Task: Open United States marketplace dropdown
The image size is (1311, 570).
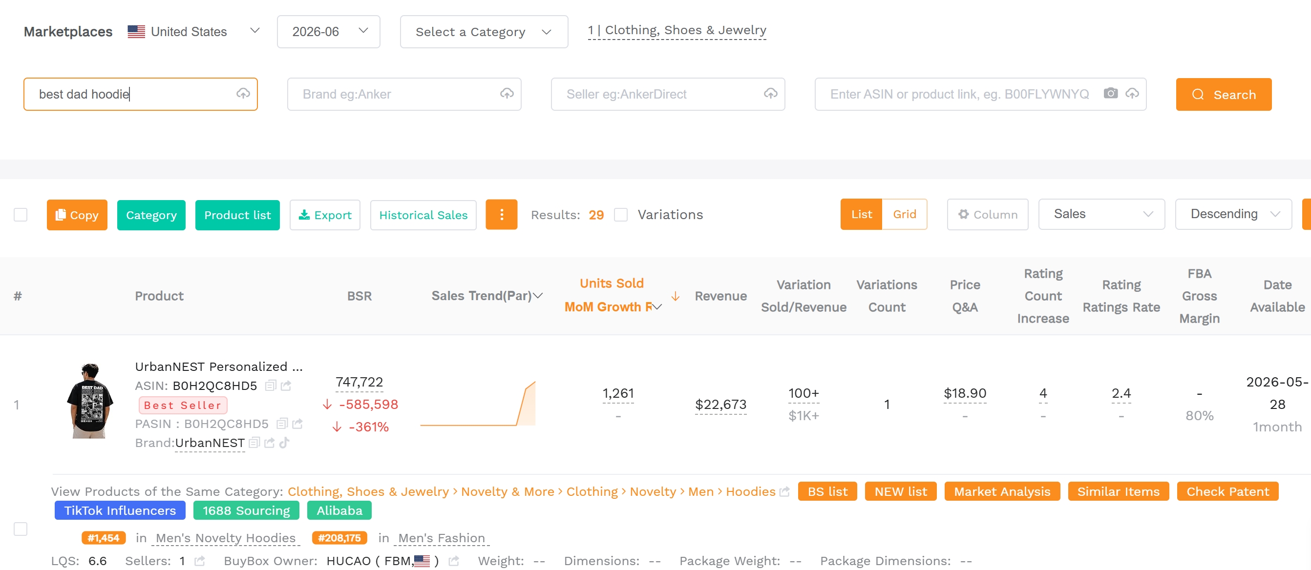Action: point(194,32)
